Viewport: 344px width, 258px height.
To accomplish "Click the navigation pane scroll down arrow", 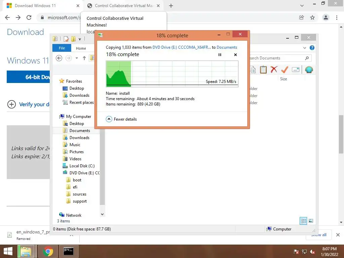I will click(x=102, y=214).
